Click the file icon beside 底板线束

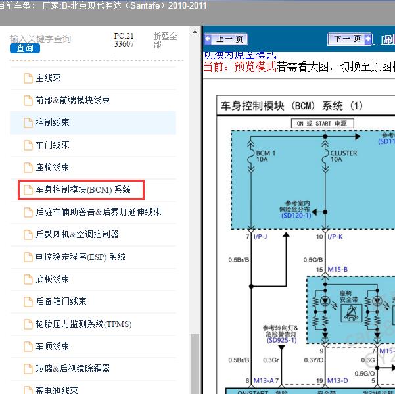point(28,280)
